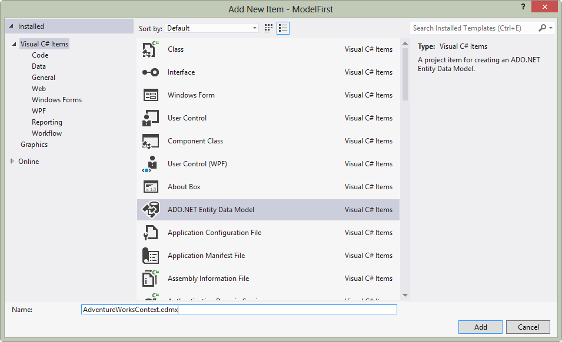Select the Reporting category
Screen dimensions: 562x342
pos(47,122)
